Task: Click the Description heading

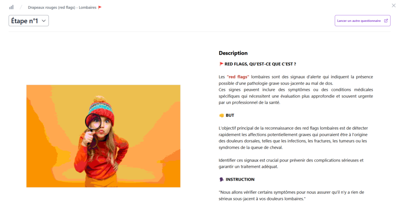Action: pyautogui.click(x=233, y=53)
